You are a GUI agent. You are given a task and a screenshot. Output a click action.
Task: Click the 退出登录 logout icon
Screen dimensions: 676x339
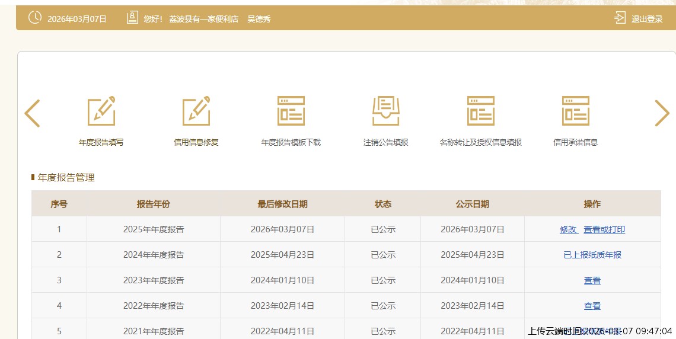[x=620, y=18]
